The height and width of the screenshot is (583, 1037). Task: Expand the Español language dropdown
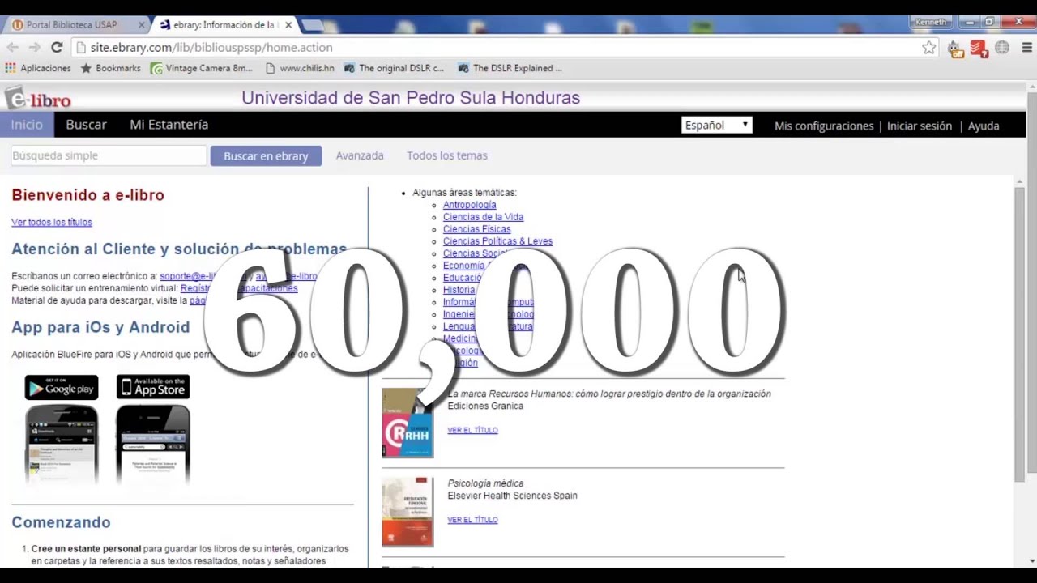(x=717, y=125)
